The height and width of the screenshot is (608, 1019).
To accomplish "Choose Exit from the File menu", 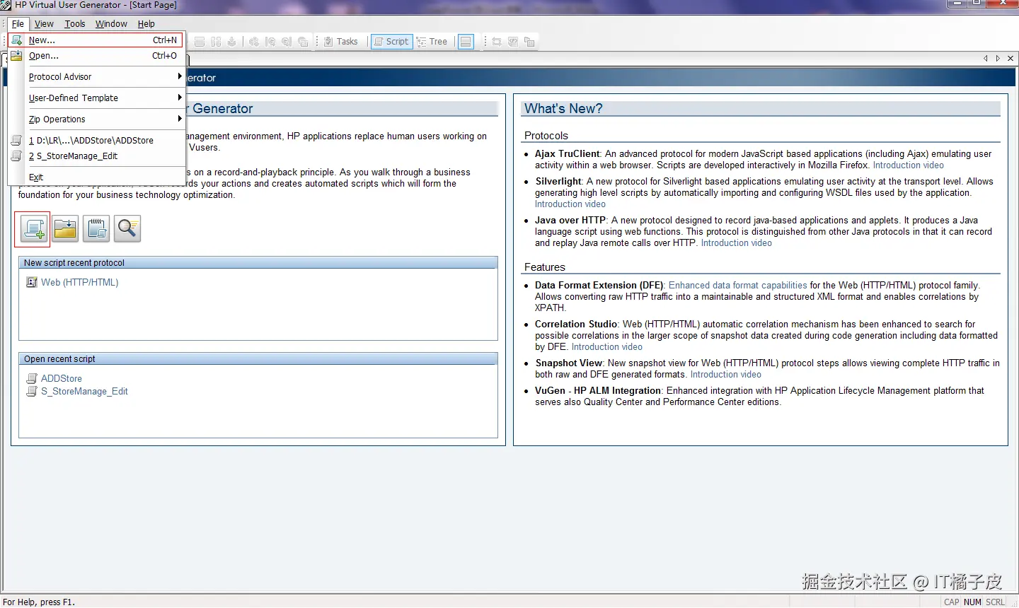I will coord(96,177).
